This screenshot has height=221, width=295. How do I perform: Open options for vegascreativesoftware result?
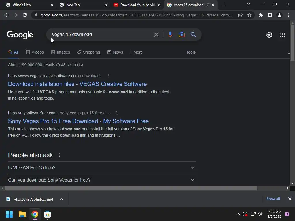109,76
